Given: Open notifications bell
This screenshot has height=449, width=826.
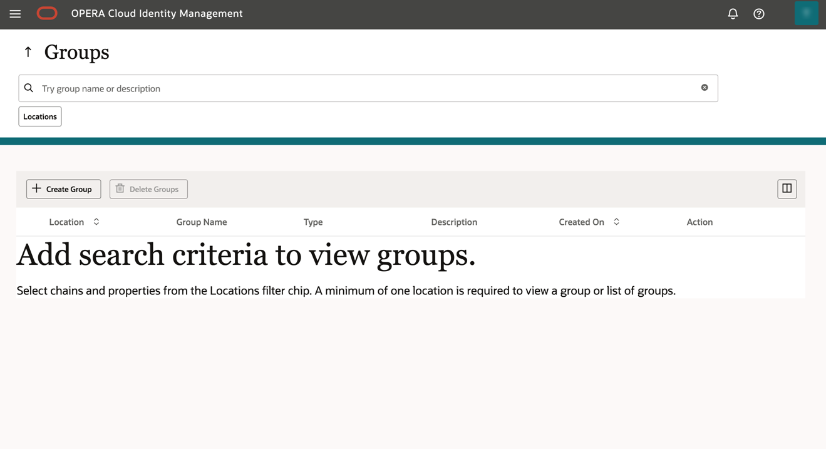Looking at the screenshot, I should (x=733, y=14).
